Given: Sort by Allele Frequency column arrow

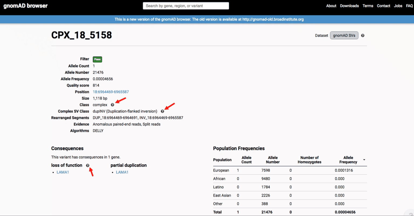Looking at the screenshot, I should pyautogui.click(x=364, y=160).
